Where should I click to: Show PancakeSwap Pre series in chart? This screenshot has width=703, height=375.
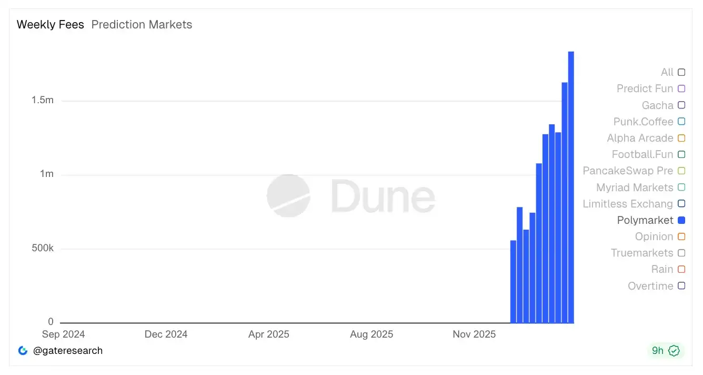[681, 171]
